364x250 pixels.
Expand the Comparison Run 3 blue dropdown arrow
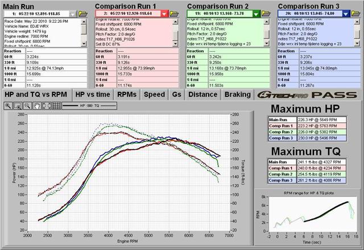click(x=346, y=14)
